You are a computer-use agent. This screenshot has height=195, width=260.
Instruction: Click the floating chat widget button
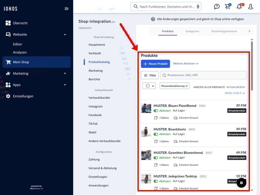click(x=241, y=183)
